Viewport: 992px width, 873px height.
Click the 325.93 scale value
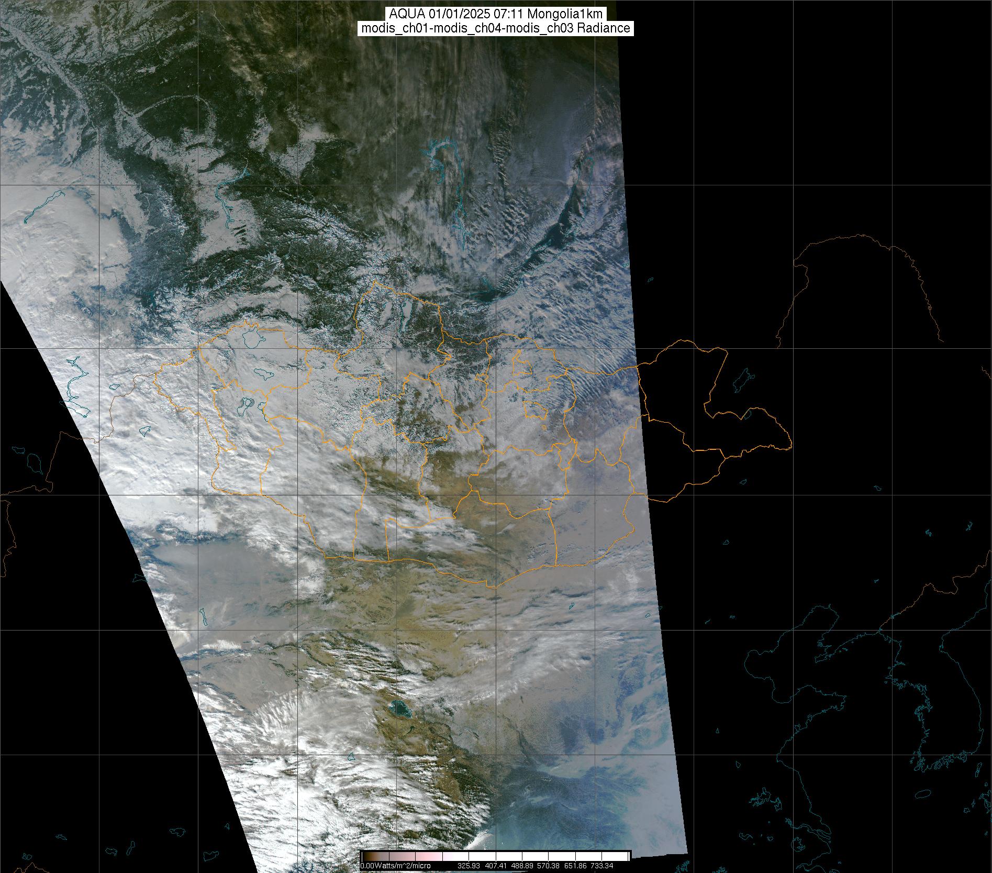click(x=469, y=866)
